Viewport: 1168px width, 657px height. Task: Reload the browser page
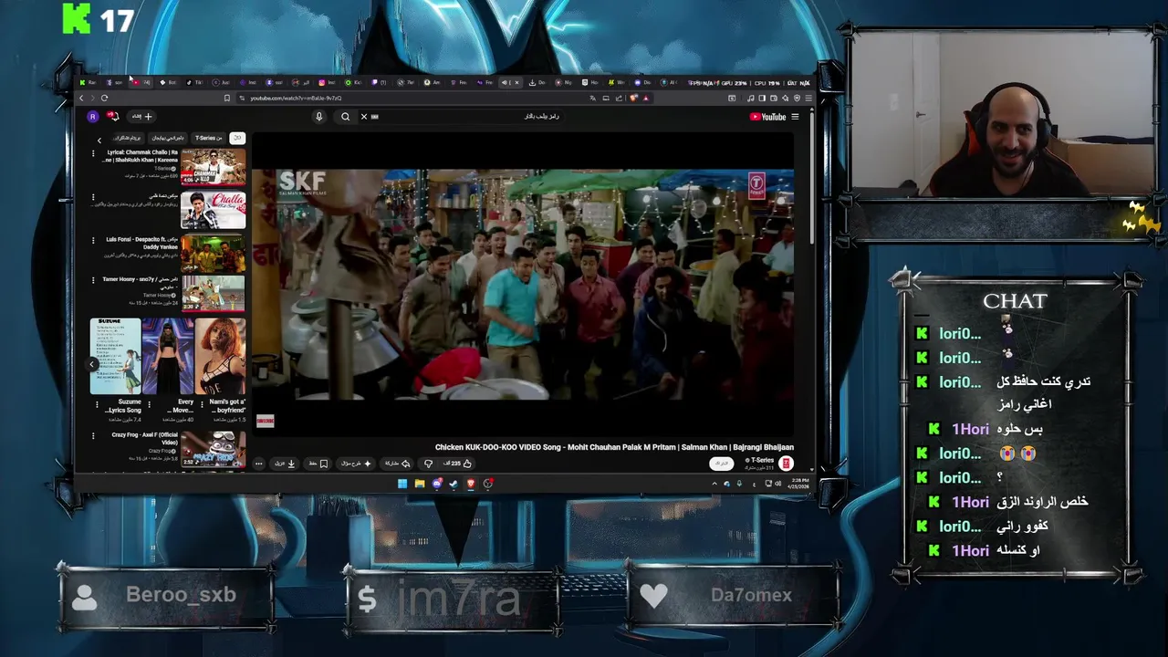pyautogui.click(x=105, y=98)
